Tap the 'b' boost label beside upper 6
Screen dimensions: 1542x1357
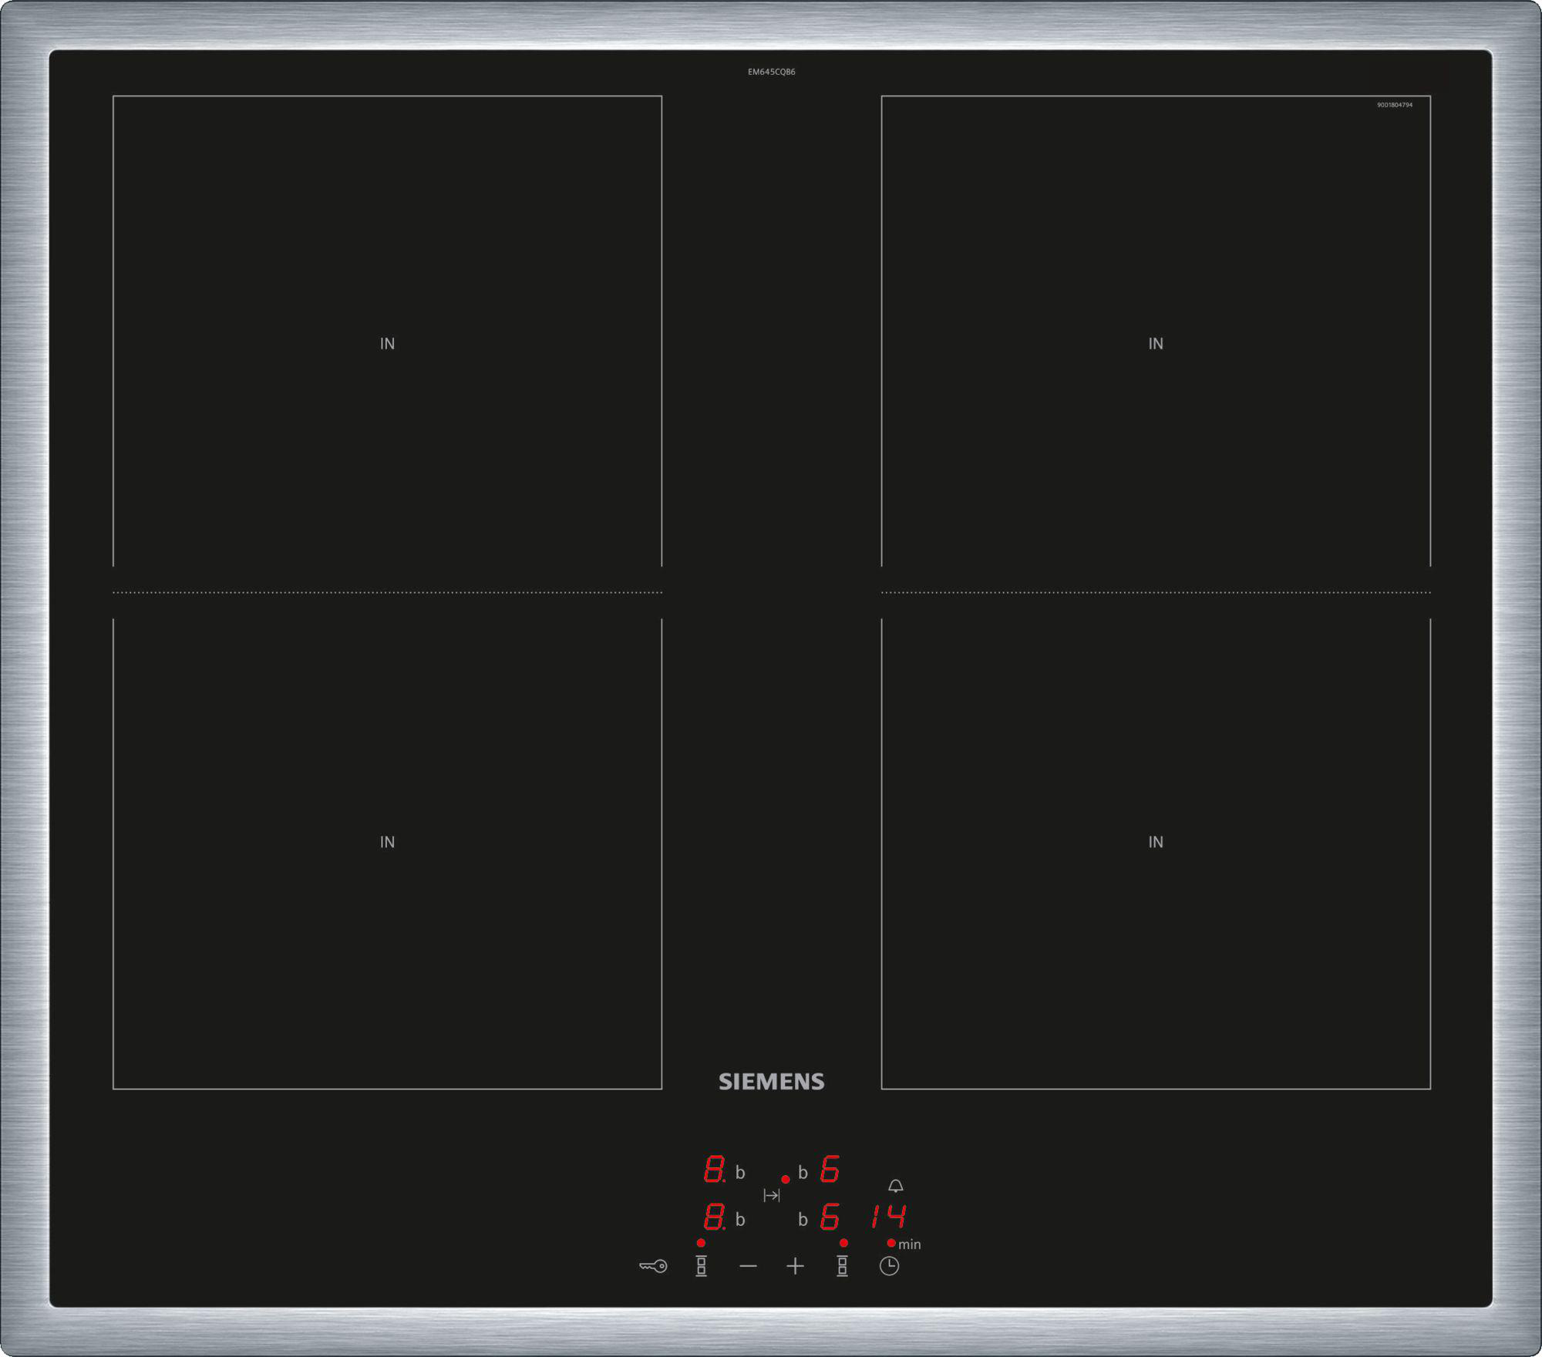click(x=803, y=1173)
